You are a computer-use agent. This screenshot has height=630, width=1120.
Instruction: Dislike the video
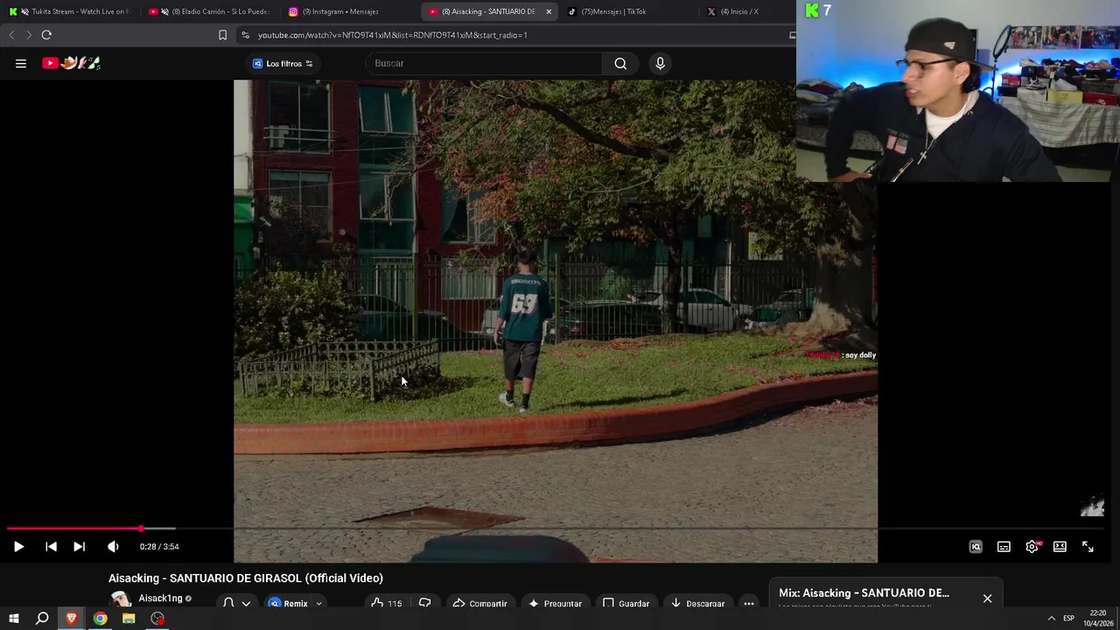tap(425, 603)
